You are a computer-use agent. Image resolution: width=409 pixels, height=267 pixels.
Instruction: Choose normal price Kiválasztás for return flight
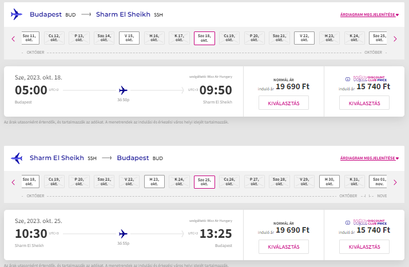284,246
